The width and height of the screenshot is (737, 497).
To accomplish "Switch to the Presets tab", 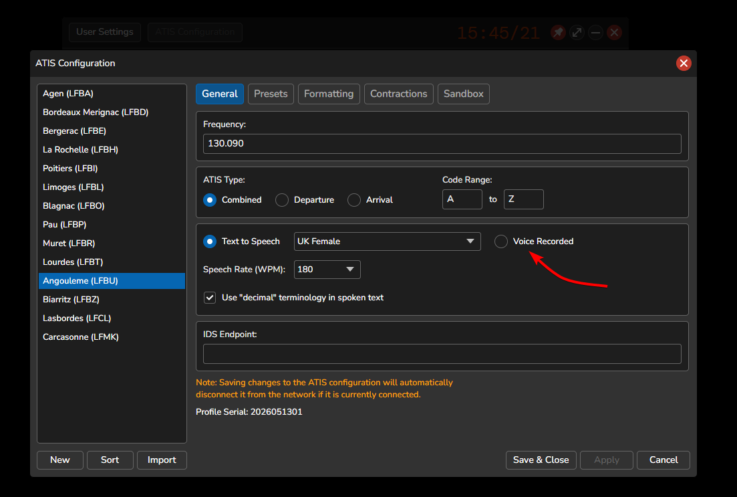I will pyautogui.click(x=271, y=94).
